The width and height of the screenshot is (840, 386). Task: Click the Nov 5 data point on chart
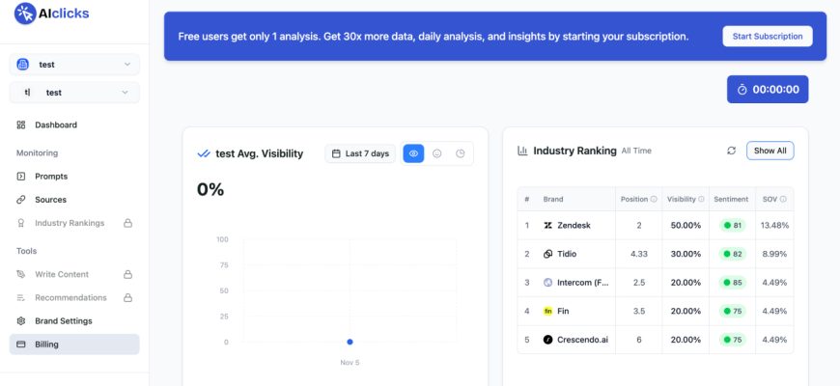pos(350,342)
